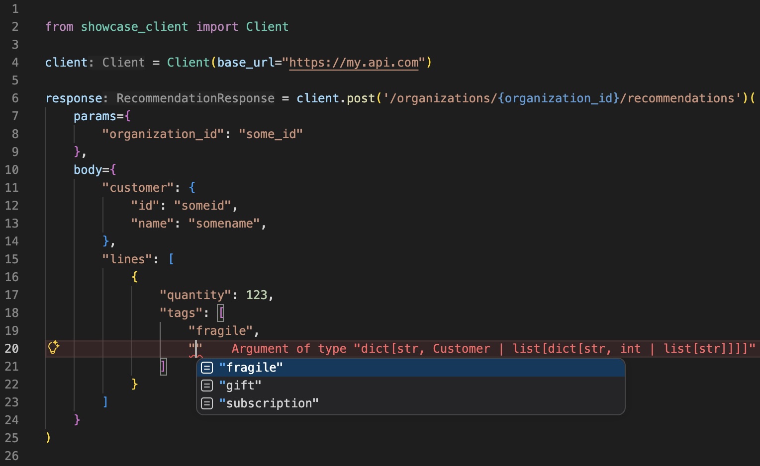Click the {organization_id} placeholder in the URL path
This screenshot has width=760, height=466.
(559, 98)
